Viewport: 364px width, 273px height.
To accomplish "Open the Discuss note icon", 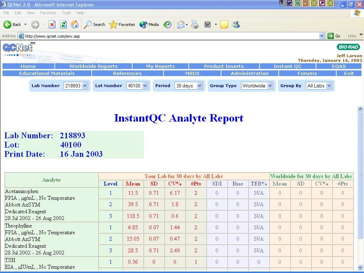I will coord(224,25).
